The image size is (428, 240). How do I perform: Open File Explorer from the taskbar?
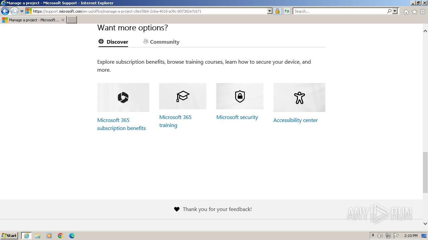(x=38, y=236)
